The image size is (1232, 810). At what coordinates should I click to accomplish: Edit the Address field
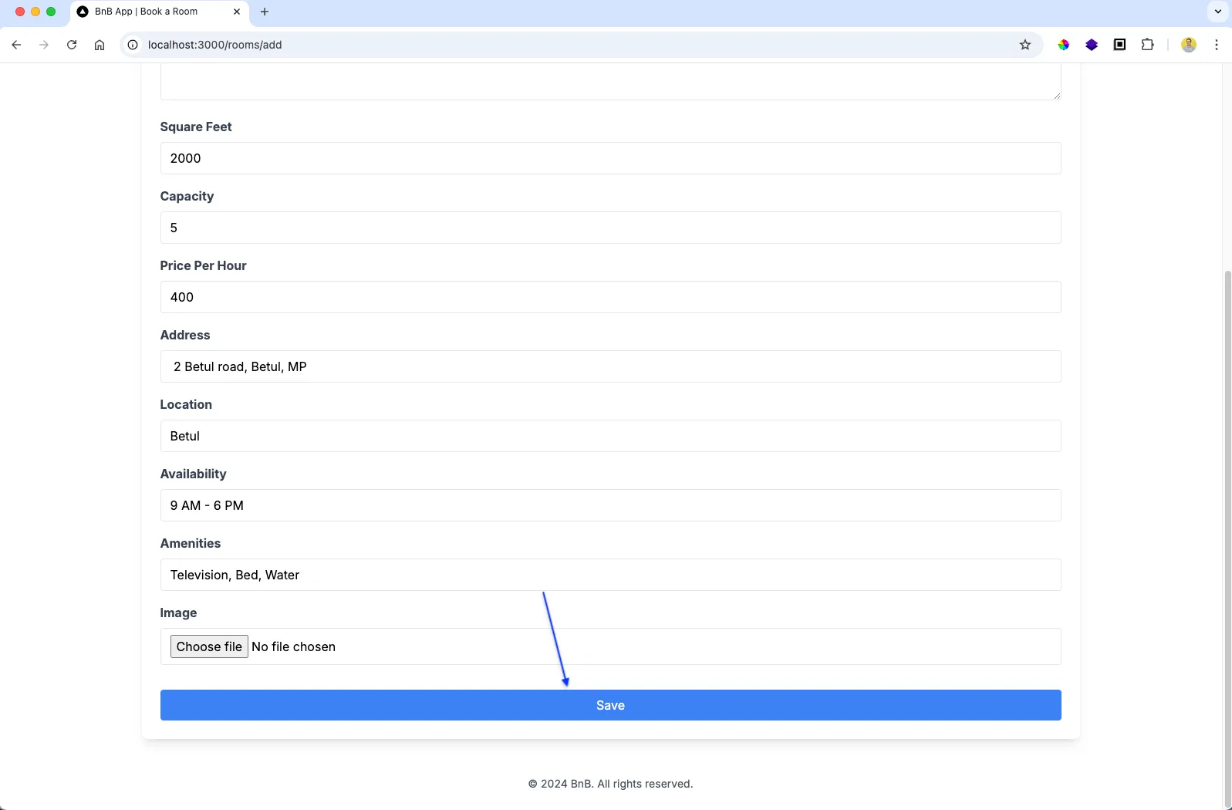(x=610, y=366)
